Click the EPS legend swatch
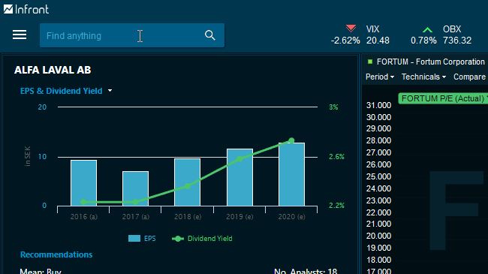 (x=134, y=239)
